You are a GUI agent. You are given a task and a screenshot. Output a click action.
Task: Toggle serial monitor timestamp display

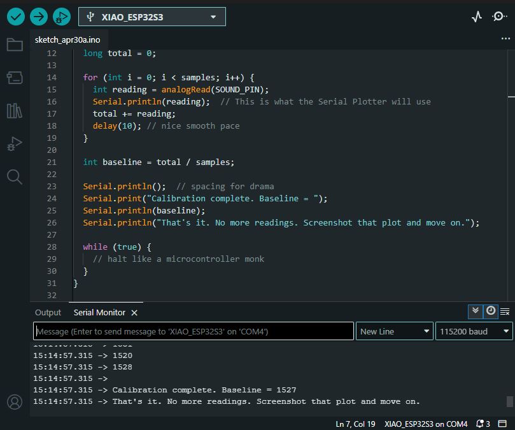(x=491, y=311)
